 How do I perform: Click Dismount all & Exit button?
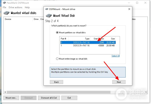[49, 98]
